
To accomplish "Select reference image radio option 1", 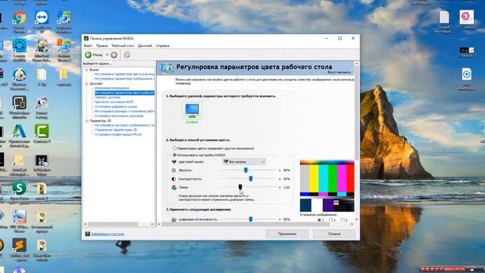I will tap(319, 220).
